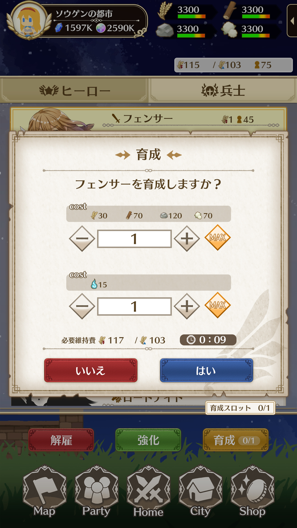This screenshot has width=297, height=528.
Task: Increase blue flame cost count with plus
Action: 187,306
